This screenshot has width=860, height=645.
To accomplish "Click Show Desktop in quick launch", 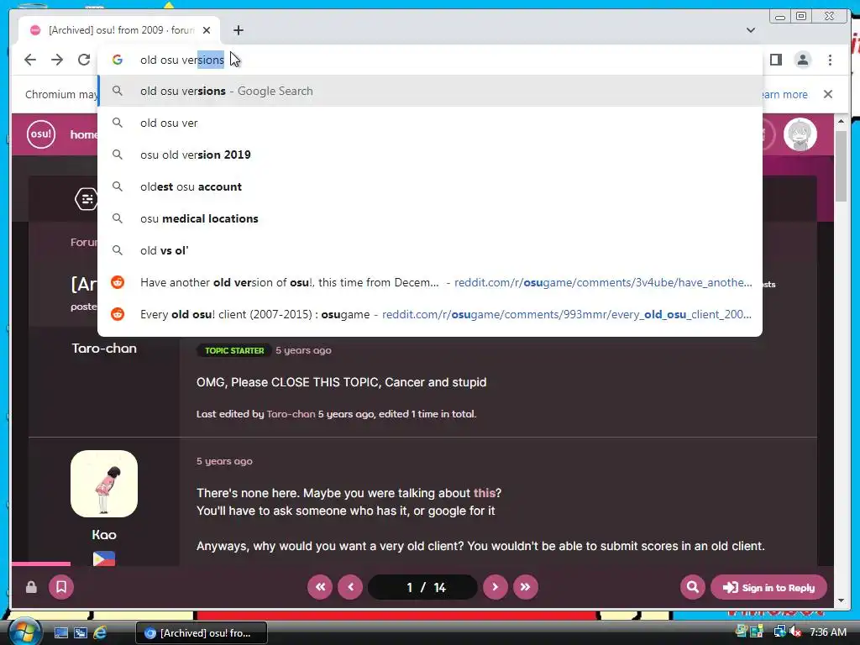I will [x=60, y=633].
